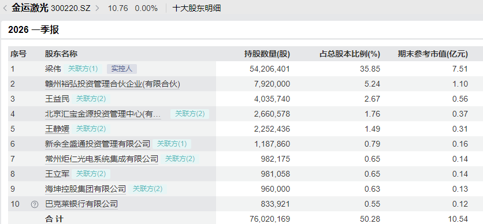Click share count 2,660,578
Screen dimensions: 483x224
[x=273, y=114]
